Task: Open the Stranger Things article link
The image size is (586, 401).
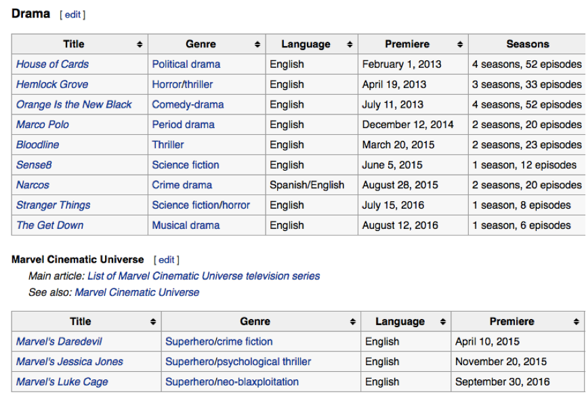Action: pos(53,205)
